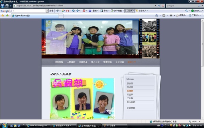Open the 人物專訪 nav link
Viewport: 204px width, 128px height.
tap(71, 62)
